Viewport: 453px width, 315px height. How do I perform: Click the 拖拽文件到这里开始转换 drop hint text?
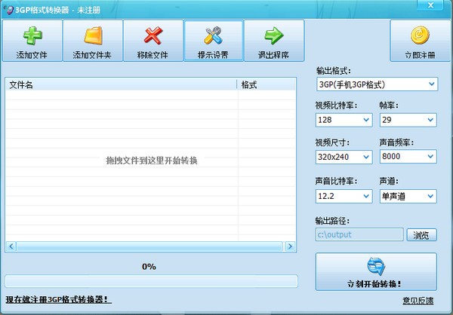(152, 161)
